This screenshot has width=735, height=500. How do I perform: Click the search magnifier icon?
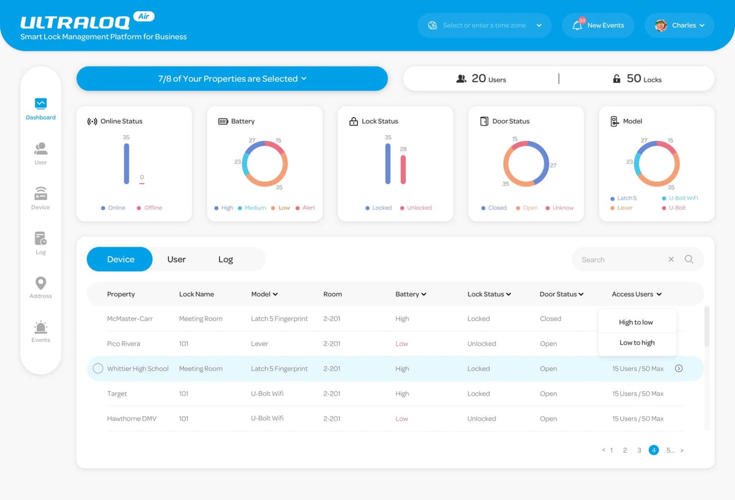(x=689, y=259)
